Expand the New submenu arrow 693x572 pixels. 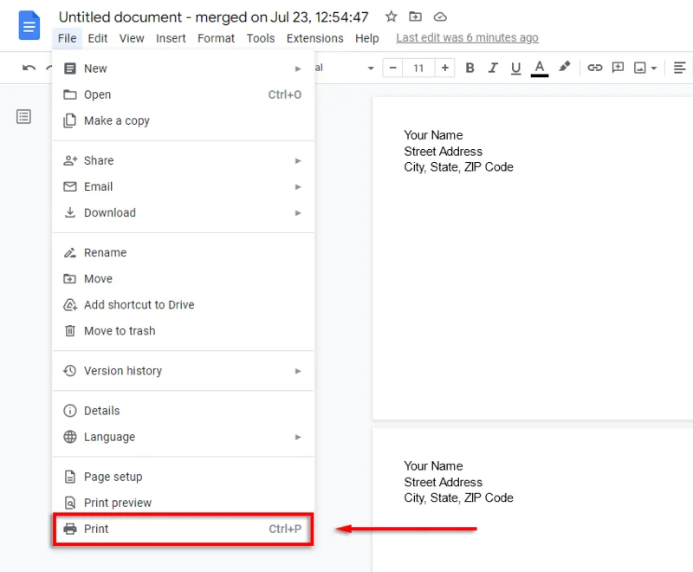click(298, 68)
